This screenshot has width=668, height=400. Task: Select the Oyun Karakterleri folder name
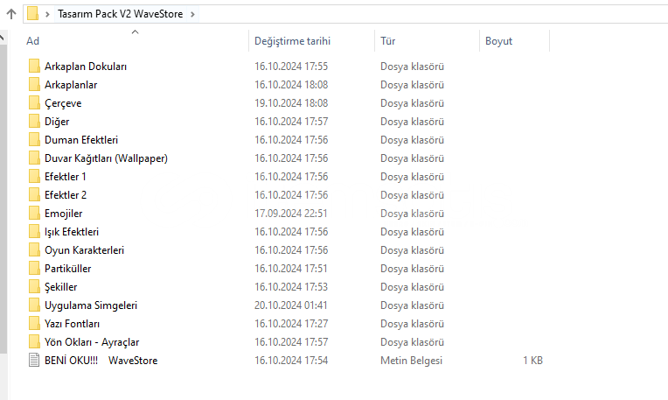(x=84, y=249)
